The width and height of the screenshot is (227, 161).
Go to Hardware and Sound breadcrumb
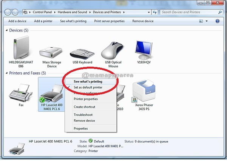(x=72, y=12)
